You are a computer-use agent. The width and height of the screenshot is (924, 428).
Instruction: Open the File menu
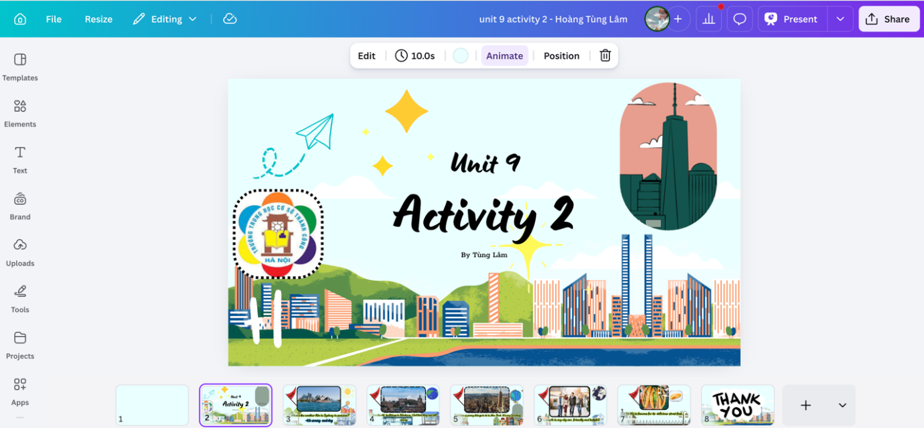[x=54, y=19]
